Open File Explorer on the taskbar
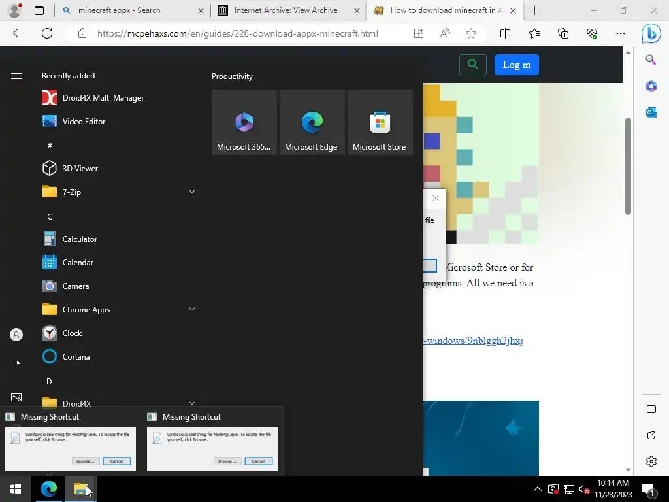Image resolution: width=669 pixels, height=502 pixels. click(80, 489)
